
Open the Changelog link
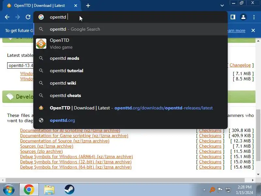(240, 65)
